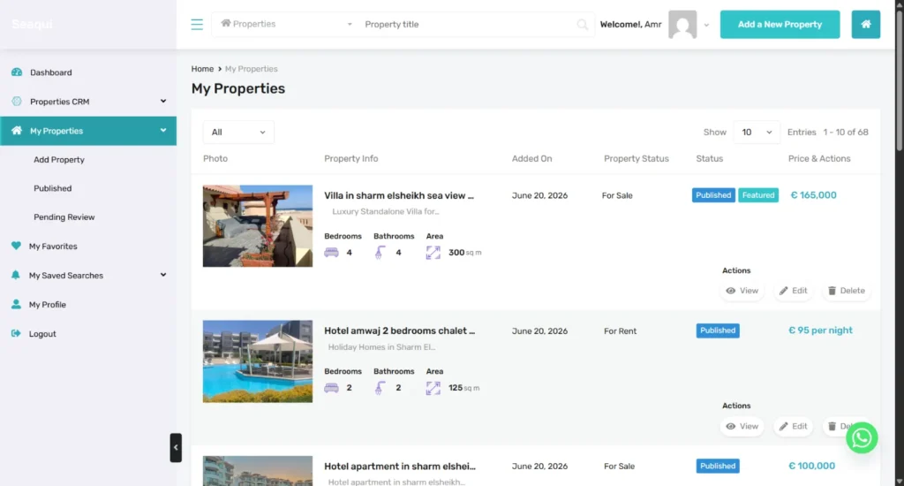
Task: Click the Home breadcrumb link
Action: point(202,69)
